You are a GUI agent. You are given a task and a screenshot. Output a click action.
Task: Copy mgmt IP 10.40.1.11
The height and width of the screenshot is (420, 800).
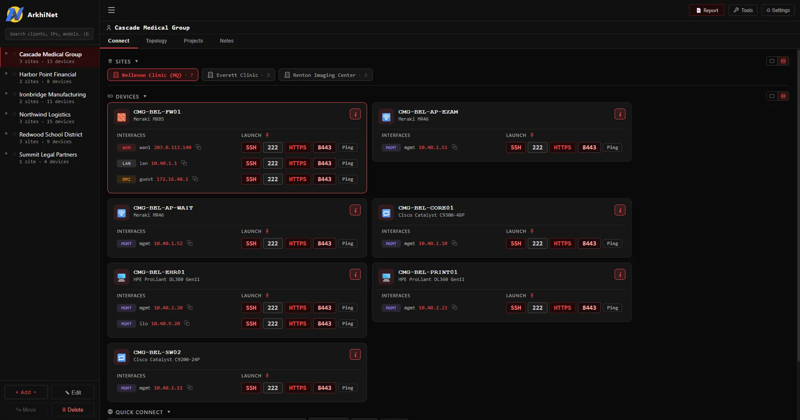(190, 387)
